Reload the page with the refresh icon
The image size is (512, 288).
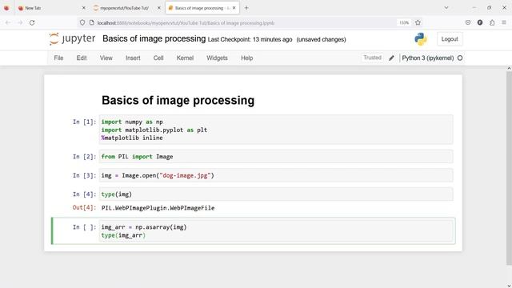32,23
